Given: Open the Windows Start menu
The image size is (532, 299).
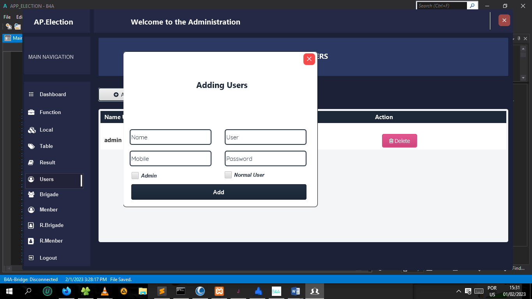Looking at the screenshot, I should [9, 291].
